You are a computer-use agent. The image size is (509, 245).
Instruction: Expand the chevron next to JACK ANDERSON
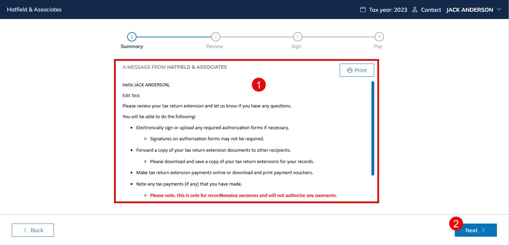tap(499, 10)
